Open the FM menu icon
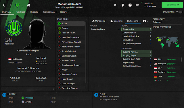184x108 pixels. pos(137,5)
